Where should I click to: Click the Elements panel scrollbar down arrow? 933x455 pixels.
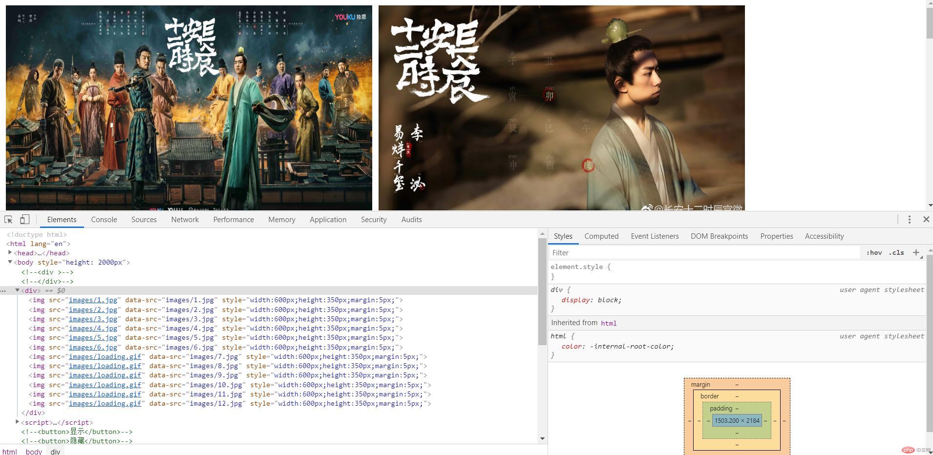[x=542, y=438]
